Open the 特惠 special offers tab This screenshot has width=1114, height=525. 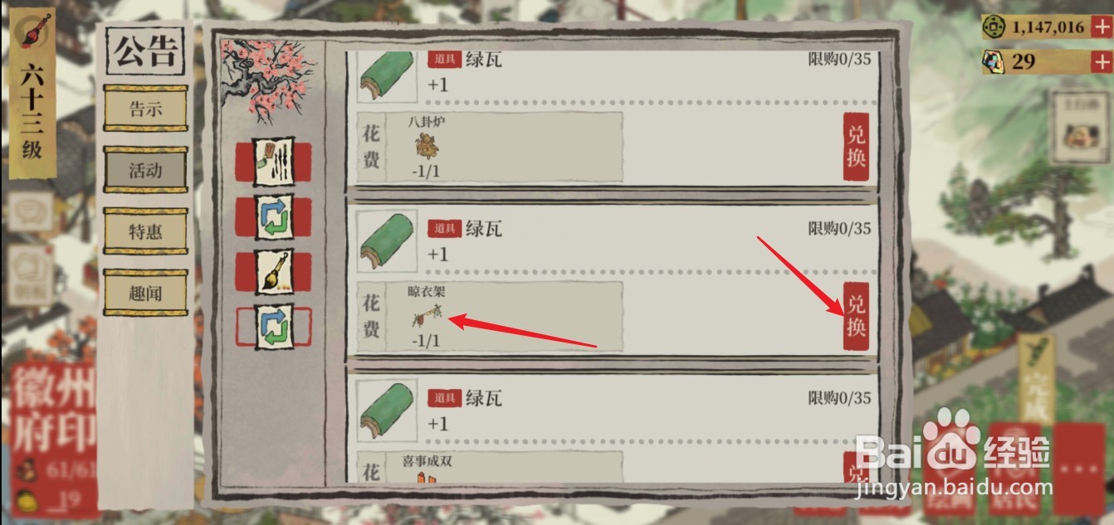[145, 231]
